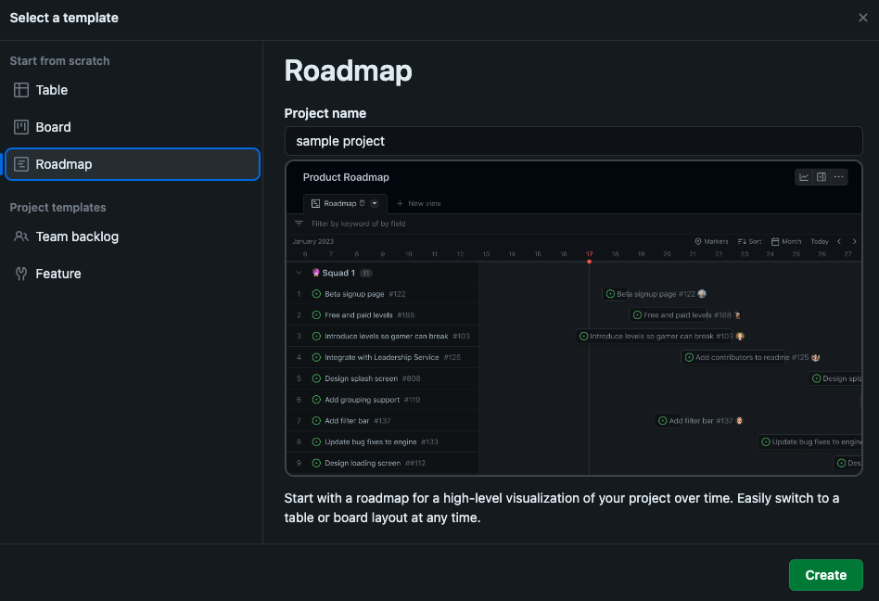Pick the Team backlog project template

pyautogui.click(x=77, y=237)
